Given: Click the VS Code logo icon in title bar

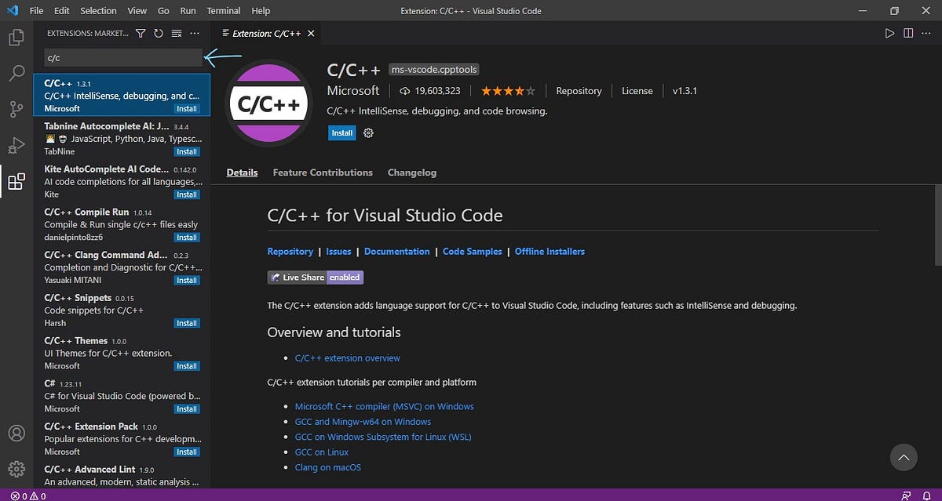Looking at the screenshot, I should 12,11.
